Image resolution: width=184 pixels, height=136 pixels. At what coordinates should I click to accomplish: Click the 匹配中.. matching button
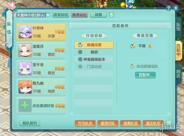pos(145,75)
